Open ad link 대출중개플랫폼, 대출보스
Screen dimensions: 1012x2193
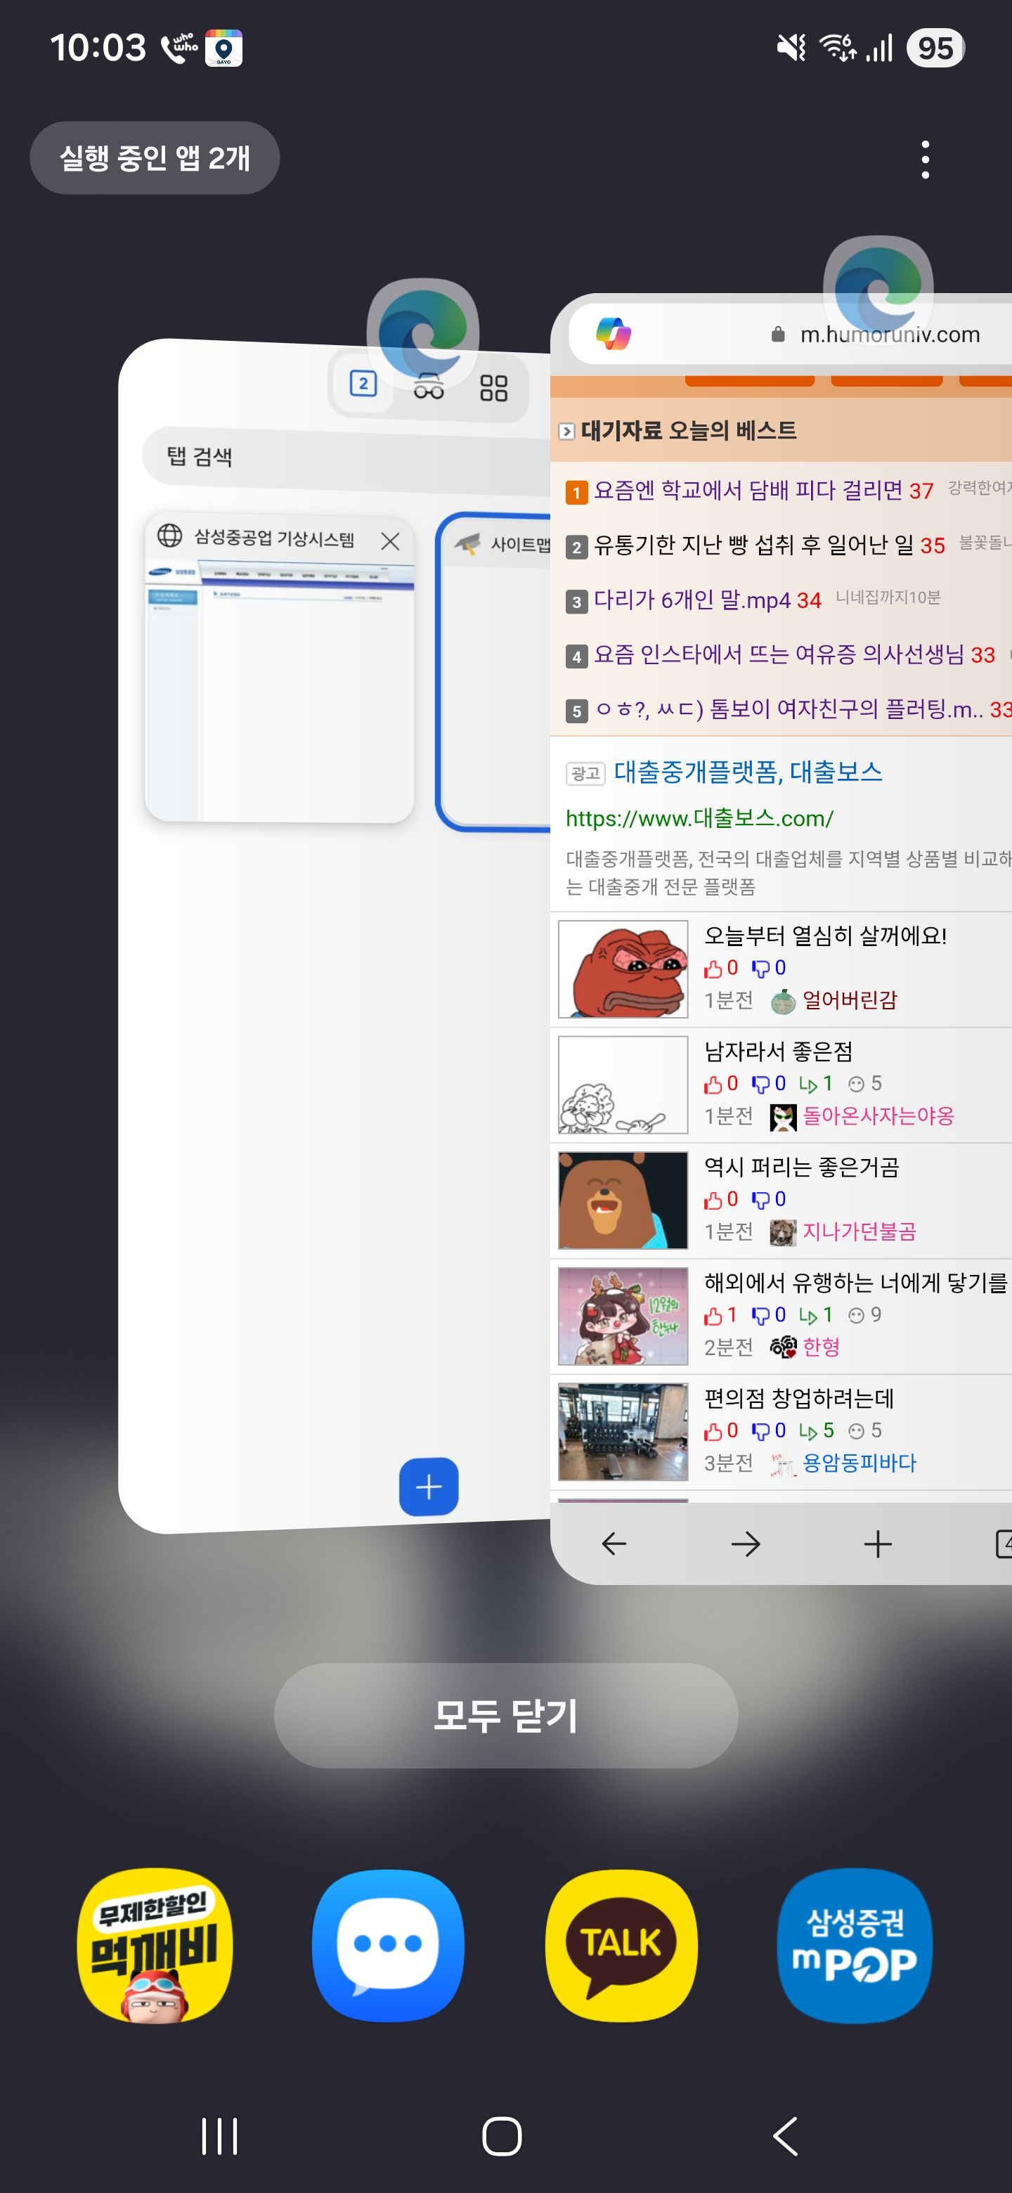pyautogui.click(x=748, y=771)
